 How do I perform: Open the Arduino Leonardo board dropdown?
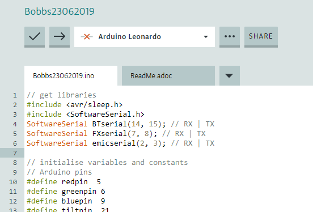pos(145,37)
